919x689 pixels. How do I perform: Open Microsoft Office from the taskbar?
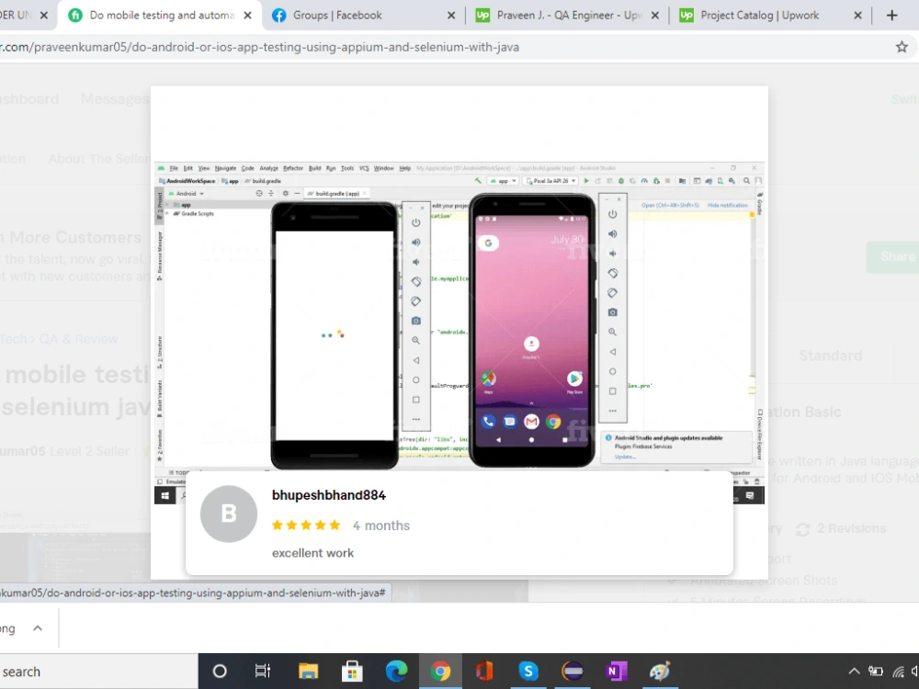pyautogui.click(x=484, y=671)
